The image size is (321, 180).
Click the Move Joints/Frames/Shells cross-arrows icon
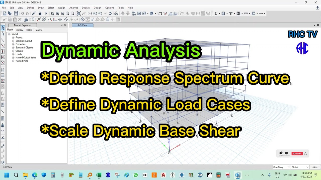click(60, 19)
